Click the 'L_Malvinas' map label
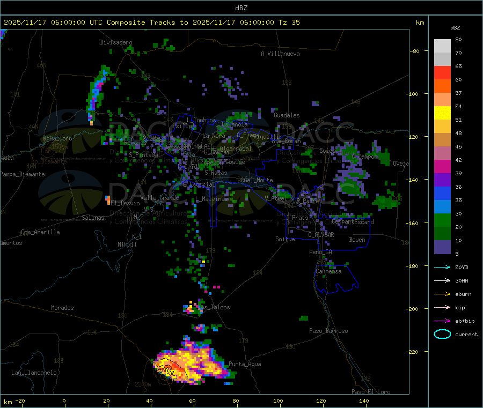483x408 pixels. [211, 199]
